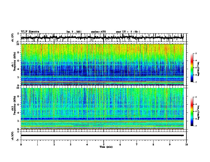Click the ch.2 colorbar value '-7'
This screenshot has width=210, height=162.
(196, 126)
